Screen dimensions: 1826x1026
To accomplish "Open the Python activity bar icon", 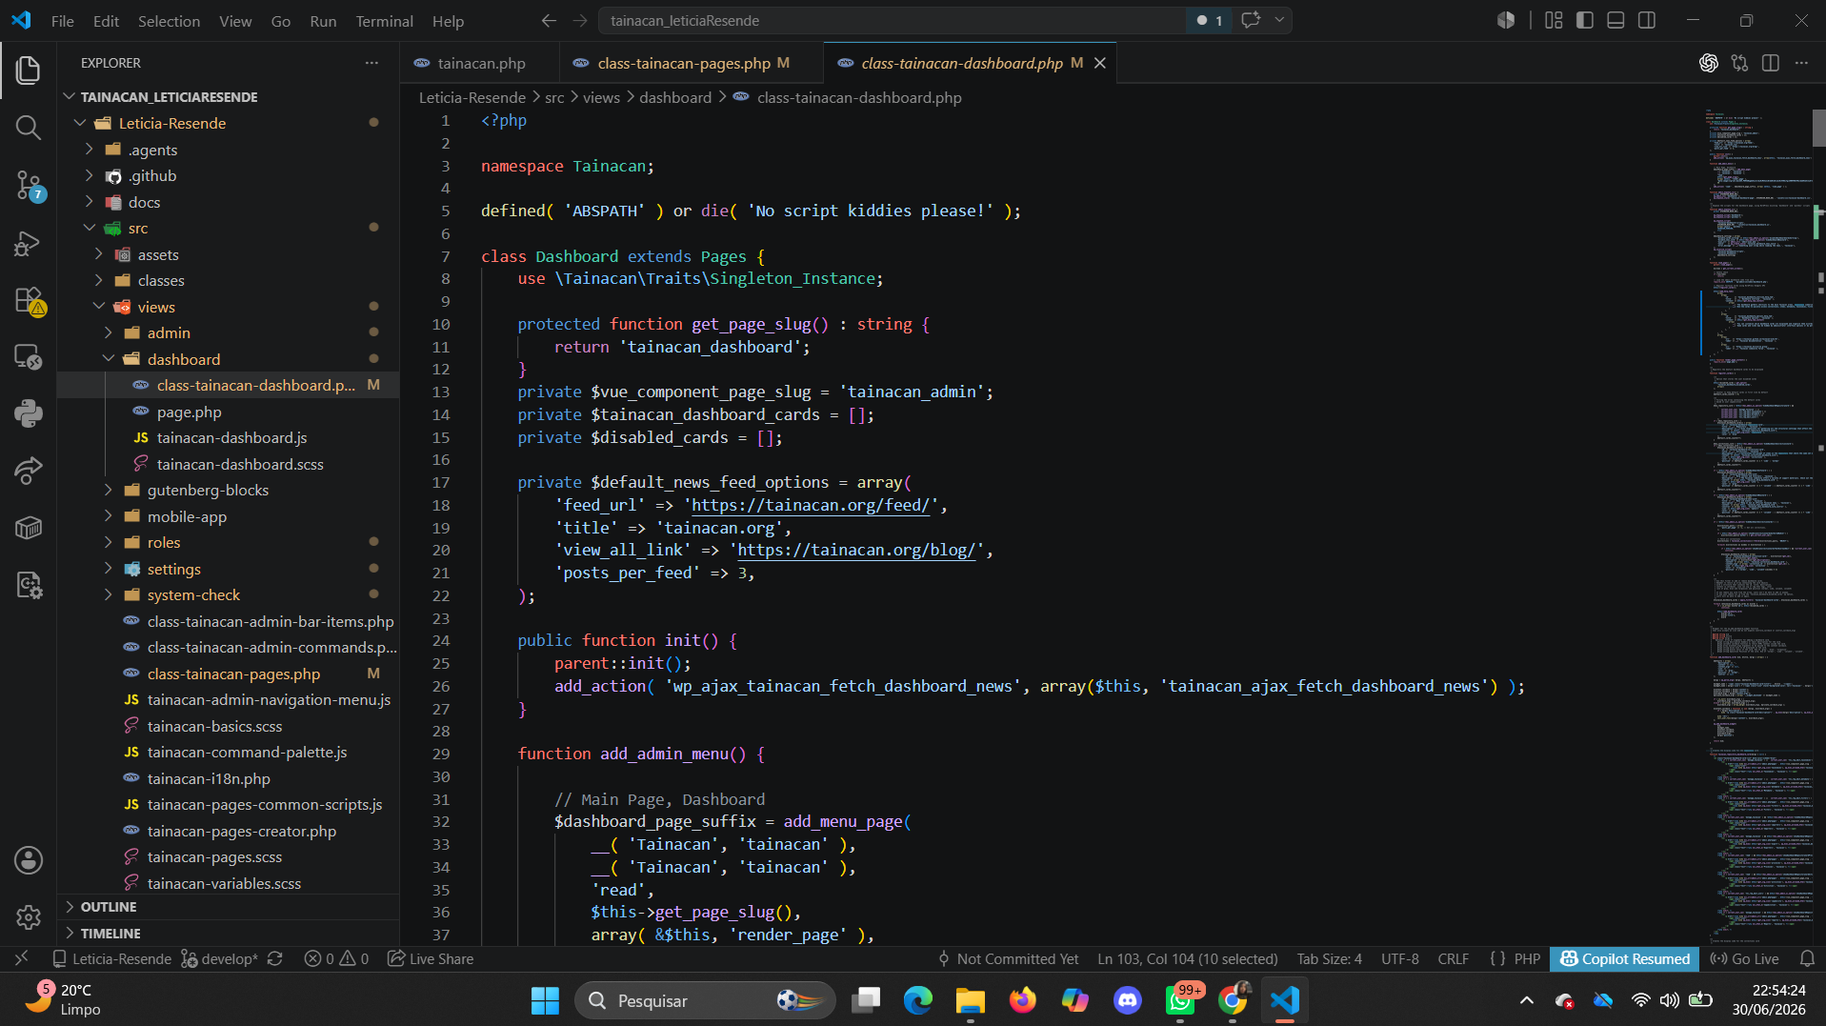I will click(29, 413).
